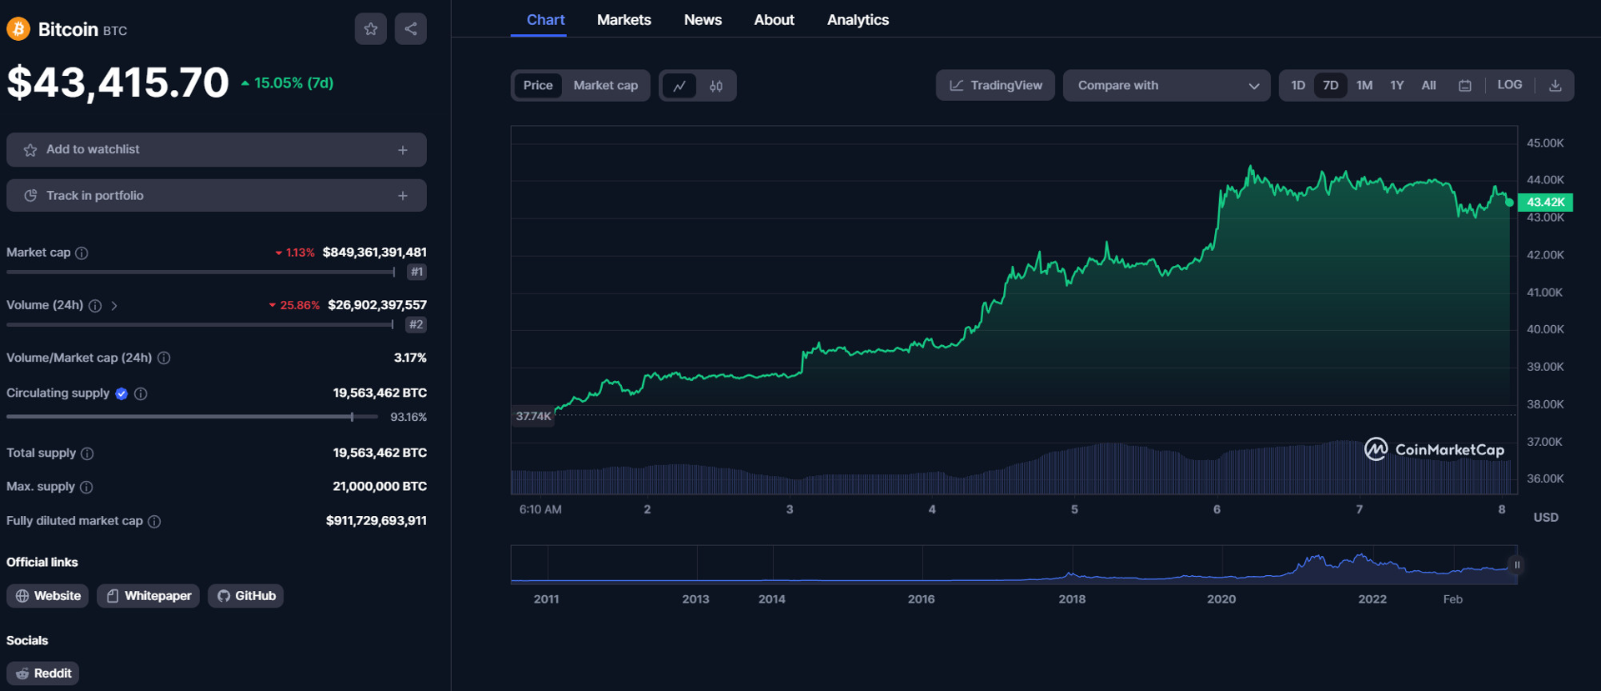Open TradingView chart

996,86
